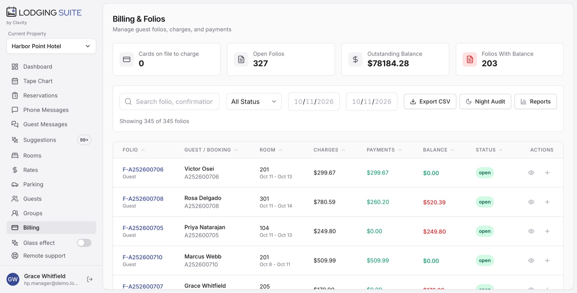Add charge to Rosa Delgado folio plus icon
The width and height of the screenshot is (577, 293).
pos(547,202)
